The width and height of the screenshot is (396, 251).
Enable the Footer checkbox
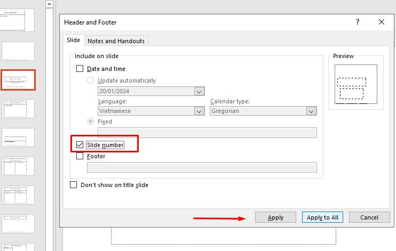coord(80,156)
